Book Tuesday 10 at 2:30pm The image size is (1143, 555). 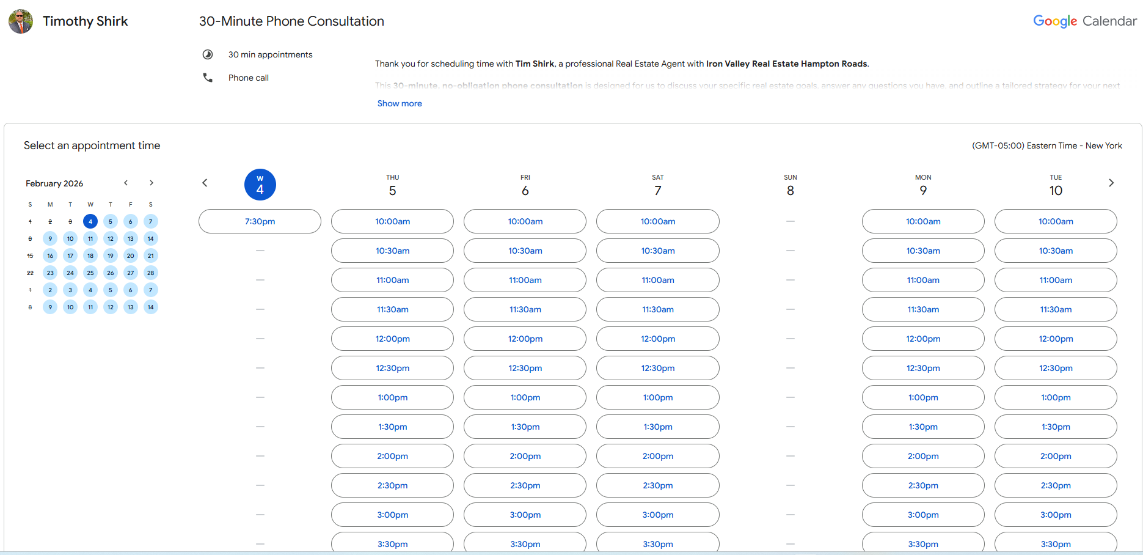point(1056,485)
